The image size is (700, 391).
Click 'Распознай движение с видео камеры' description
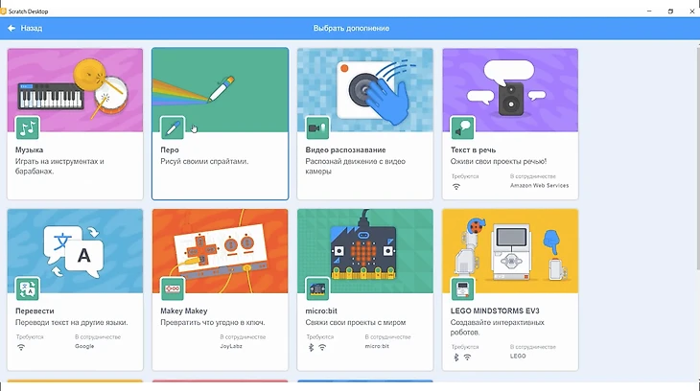356,166
